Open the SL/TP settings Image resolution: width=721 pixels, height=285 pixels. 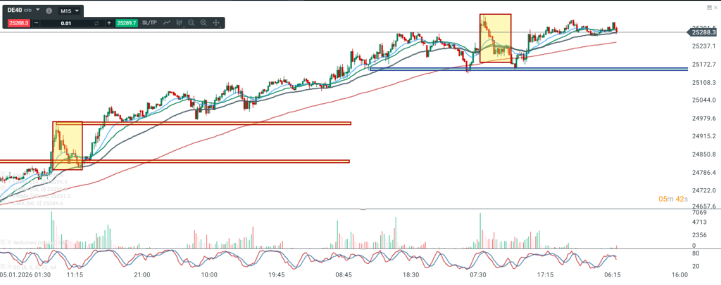[x=149, y=23]
